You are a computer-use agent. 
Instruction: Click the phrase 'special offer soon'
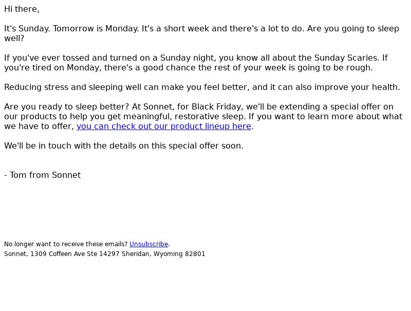[x=206, y=146]
